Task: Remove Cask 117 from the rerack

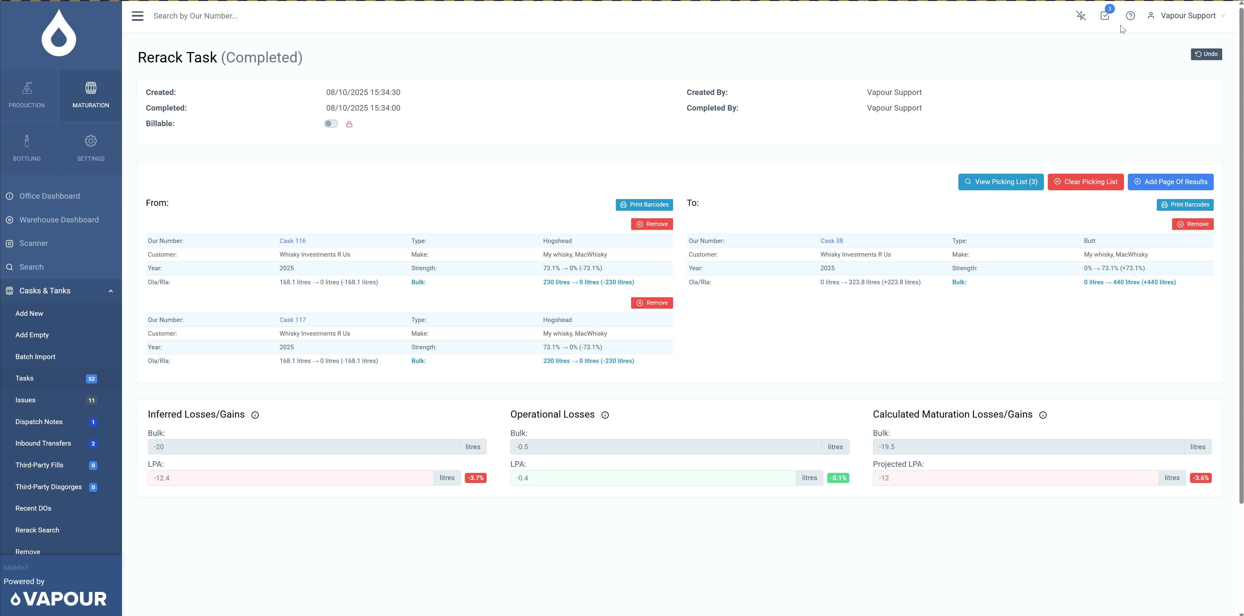Action: [652, 303]
